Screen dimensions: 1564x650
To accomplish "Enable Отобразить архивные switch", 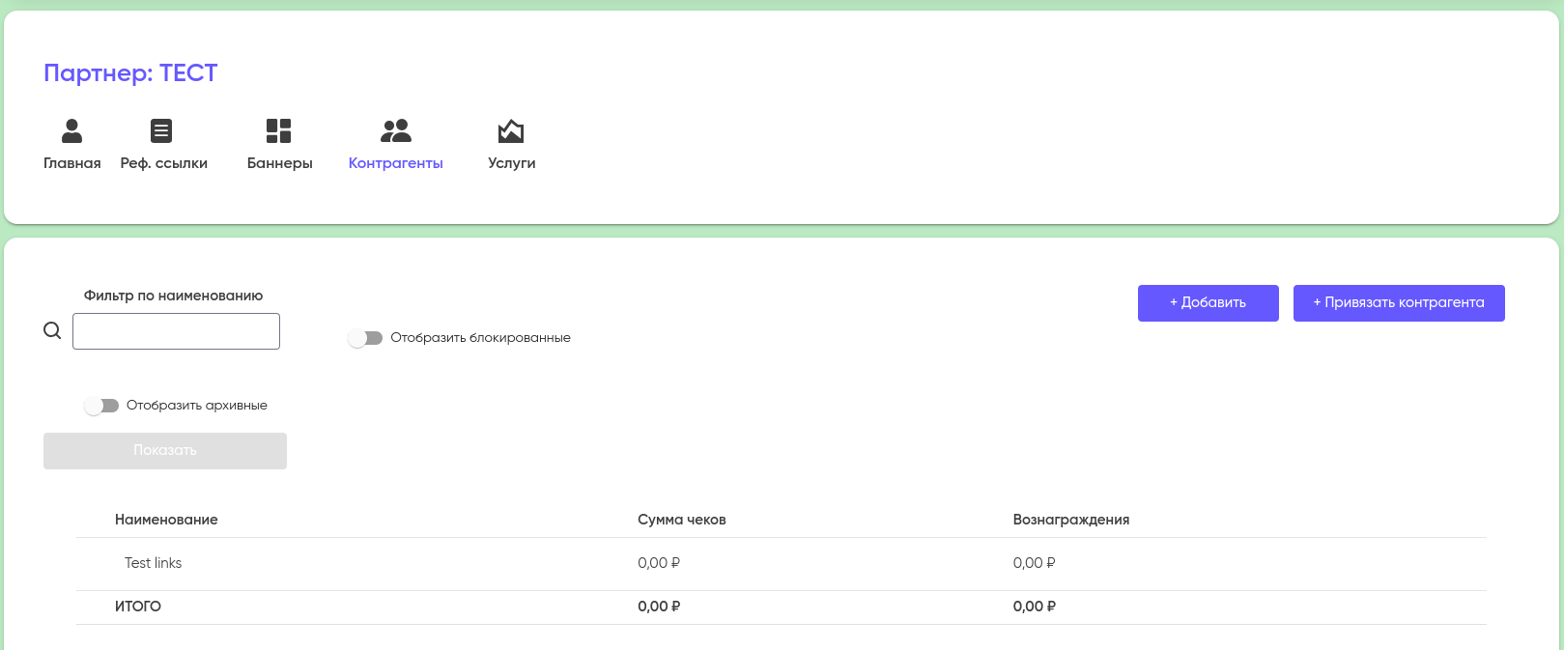I will pos(100,406).
